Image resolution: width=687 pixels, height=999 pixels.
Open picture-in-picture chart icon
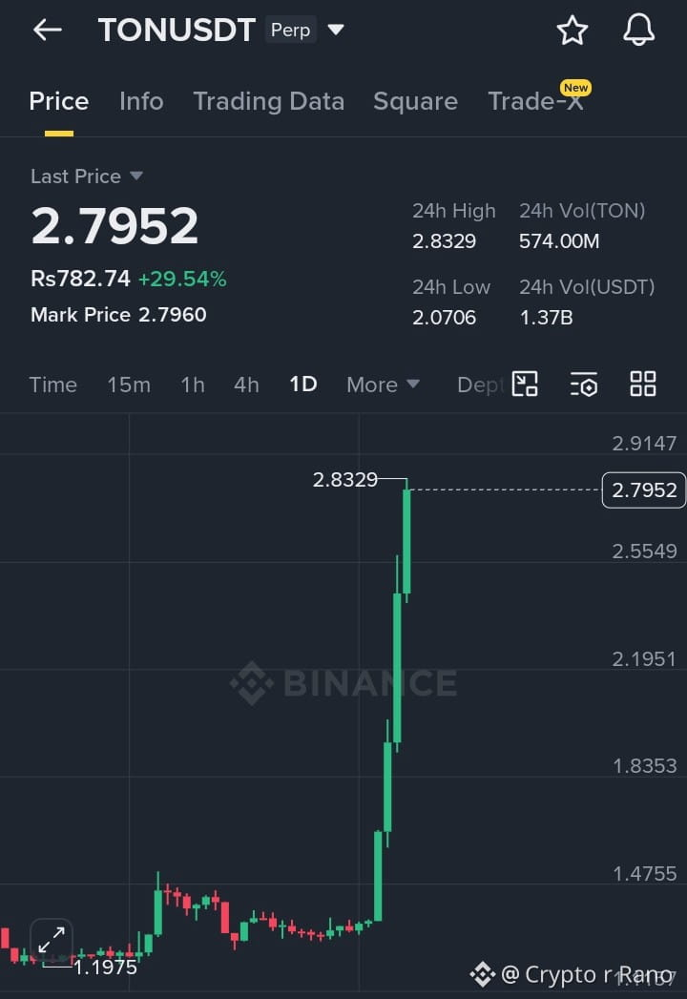coord(525,384)
